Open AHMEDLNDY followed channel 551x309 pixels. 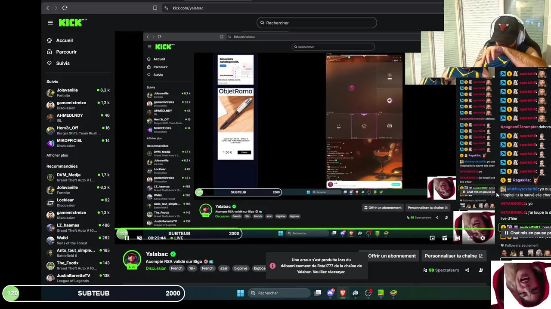pos(78,118)
